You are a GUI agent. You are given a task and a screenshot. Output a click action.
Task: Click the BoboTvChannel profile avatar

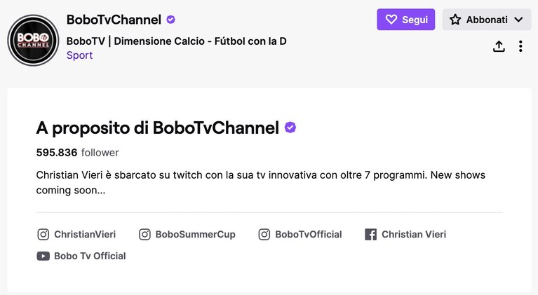tap(33, 41)
